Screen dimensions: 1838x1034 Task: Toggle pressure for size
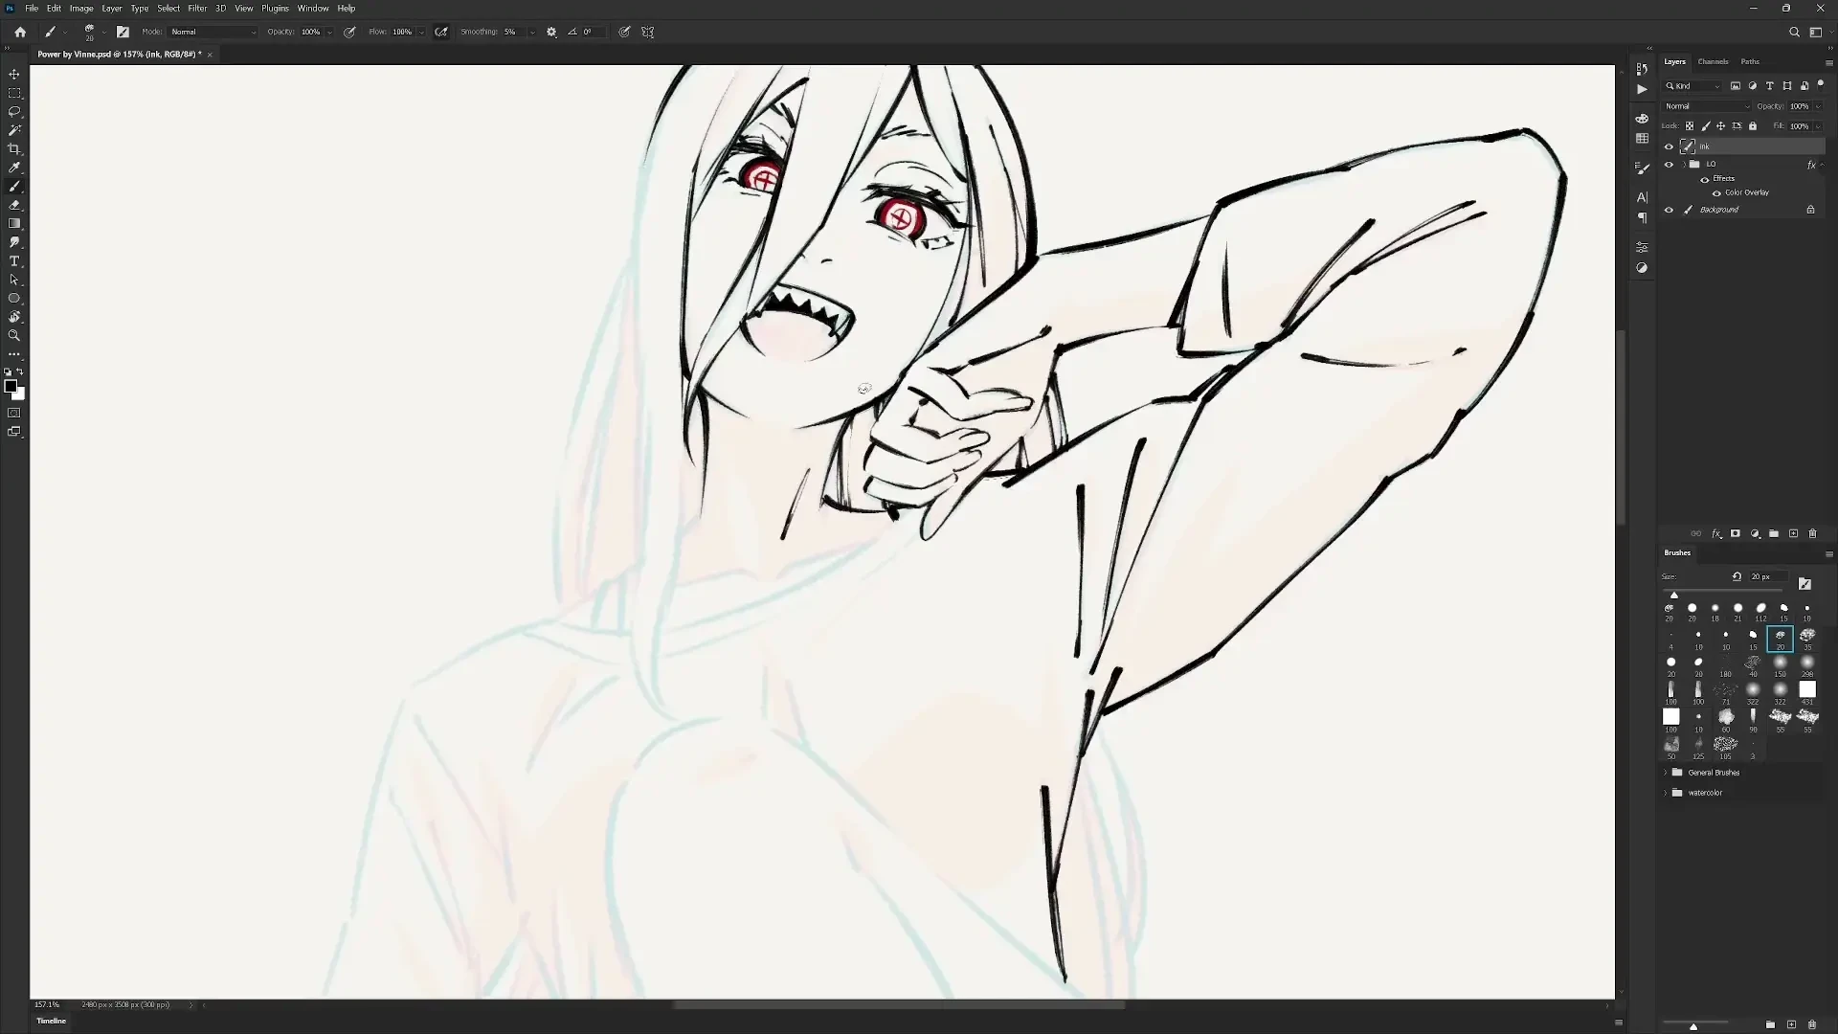click(624, 32)
